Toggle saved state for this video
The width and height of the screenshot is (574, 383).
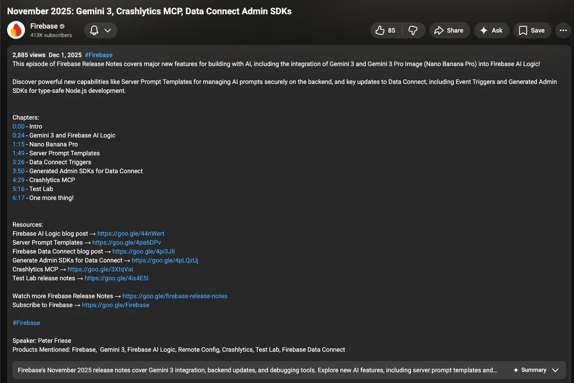click(532, 29)
